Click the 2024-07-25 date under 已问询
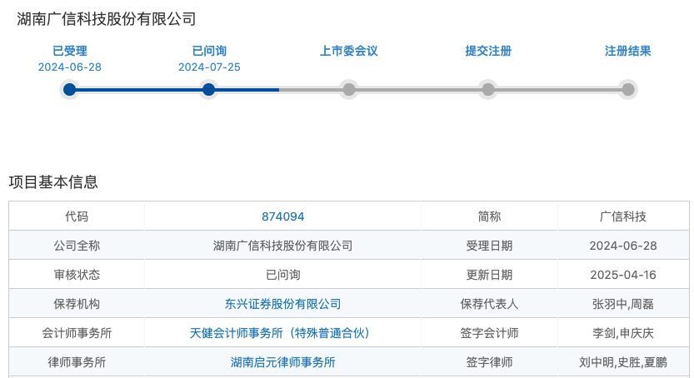 [209, 67]
